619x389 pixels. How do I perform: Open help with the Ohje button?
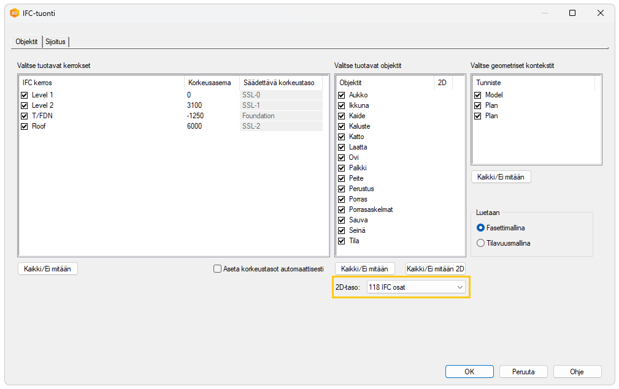pyautogui.click(x=577, y=372)
